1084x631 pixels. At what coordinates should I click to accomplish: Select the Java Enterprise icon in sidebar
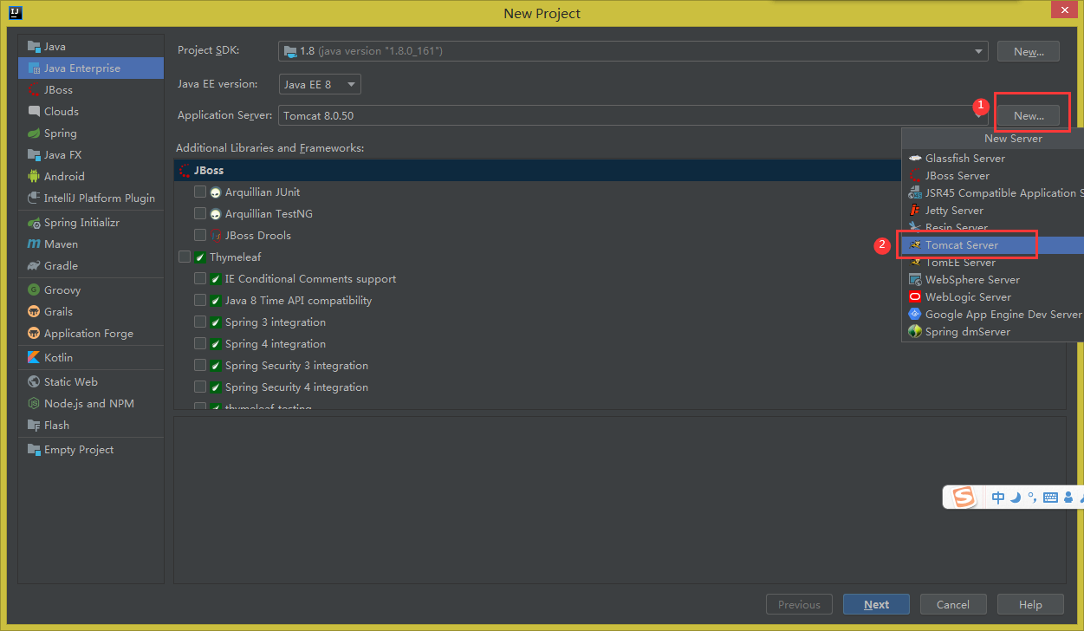tap(34, 68)
